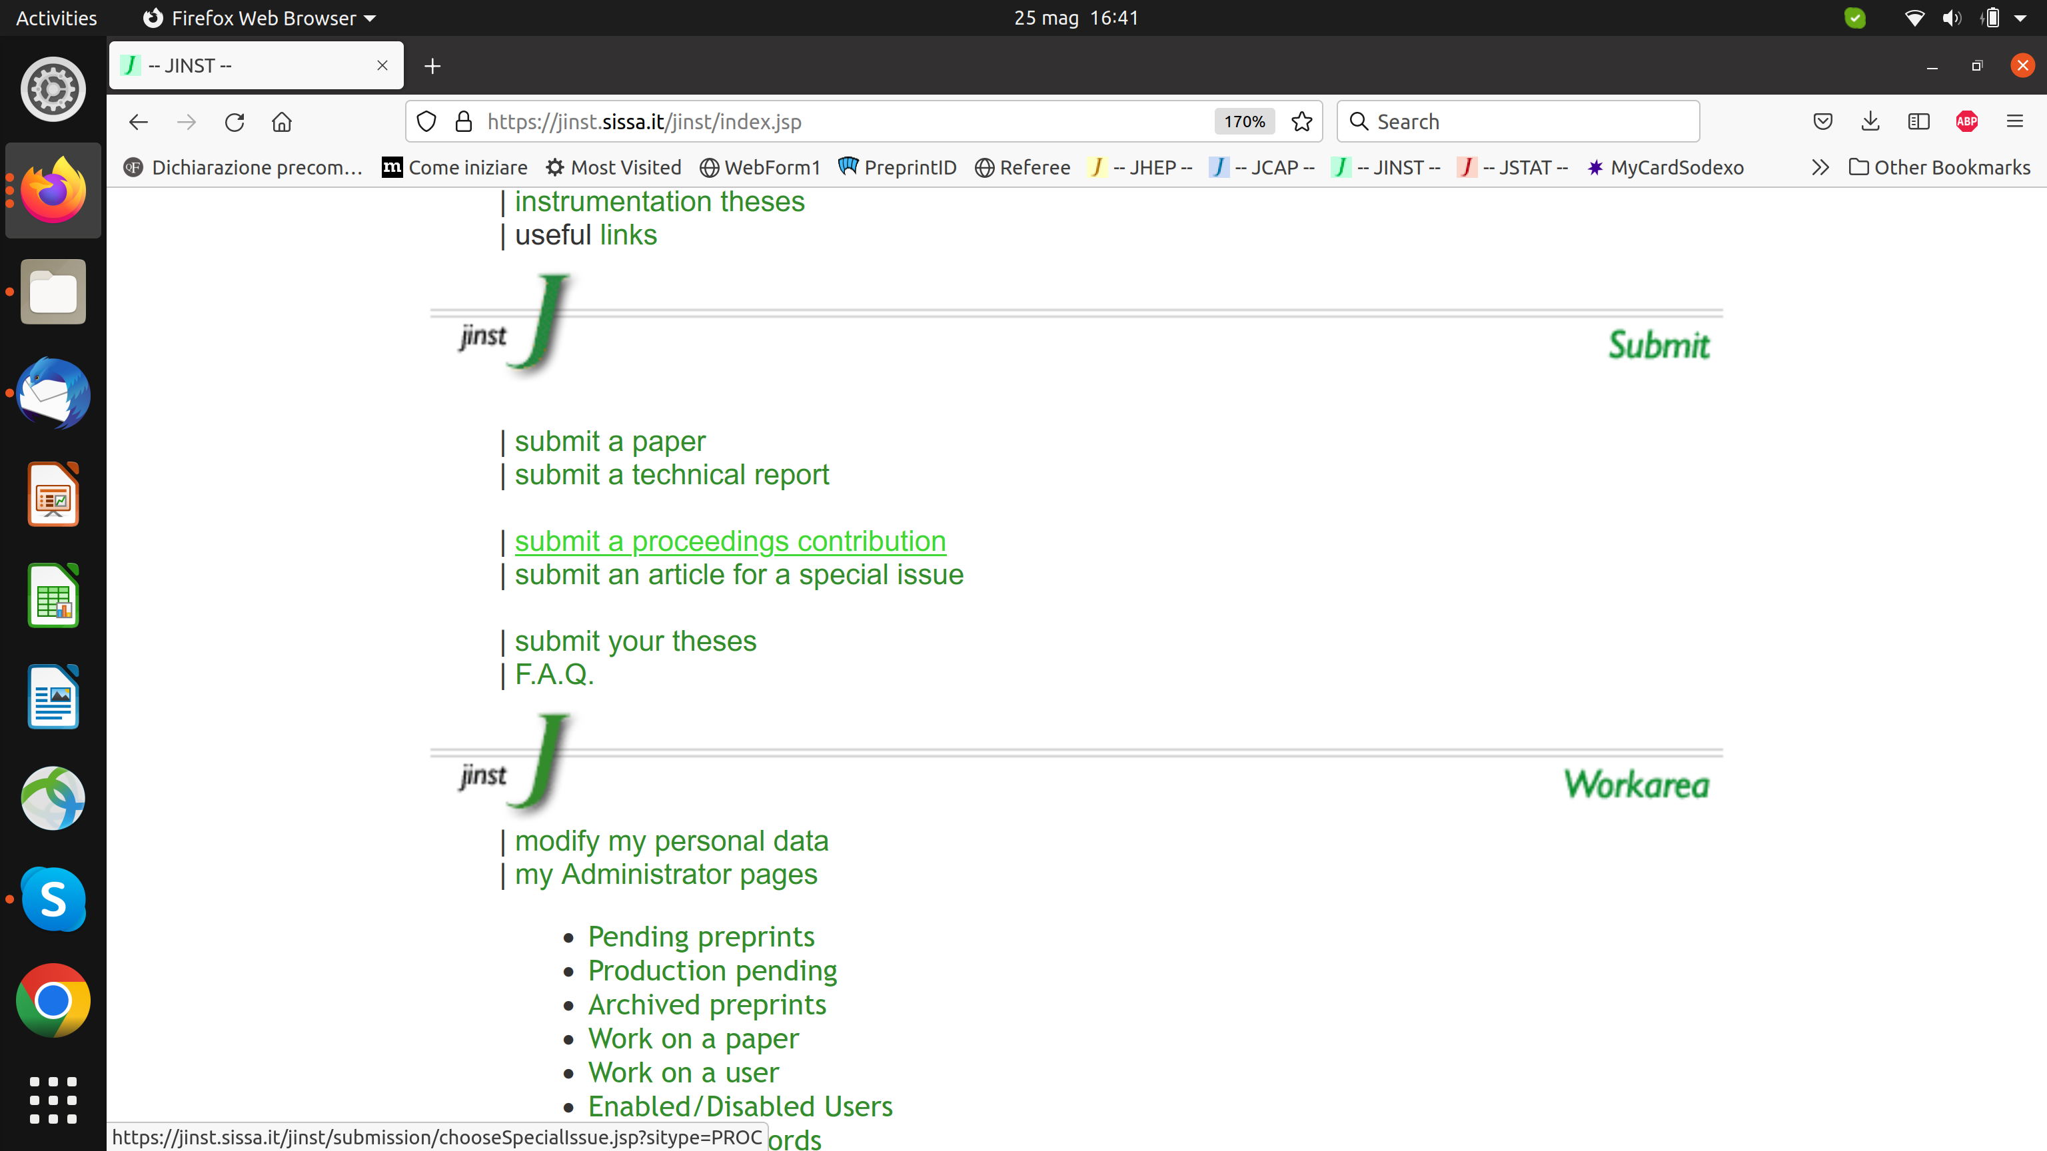Open a new browser tab

(432, 66)
